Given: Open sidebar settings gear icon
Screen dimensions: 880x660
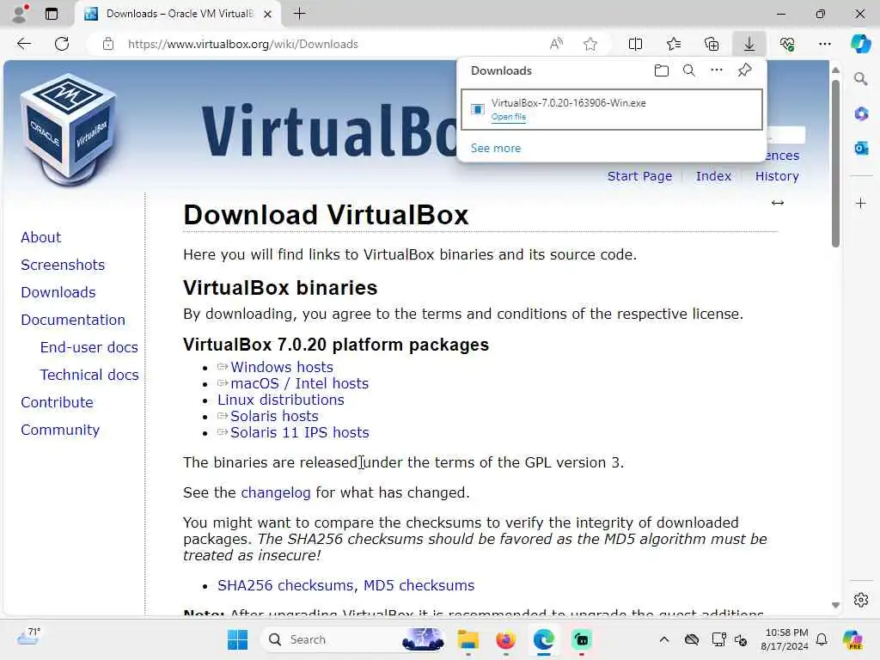Looking at the screenshot, I should (x=861, y=600).
